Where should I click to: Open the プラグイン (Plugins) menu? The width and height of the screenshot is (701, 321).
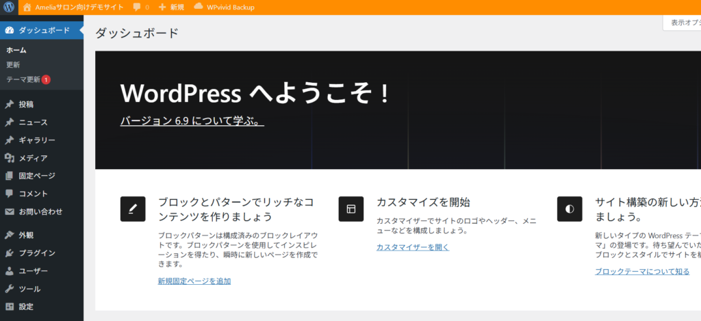coord(37,253)
